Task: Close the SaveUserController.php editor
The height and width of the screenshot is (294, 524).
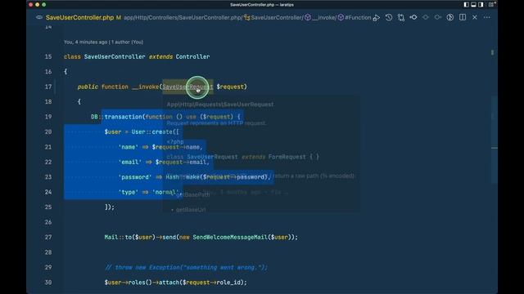Action: click(475, 17)
